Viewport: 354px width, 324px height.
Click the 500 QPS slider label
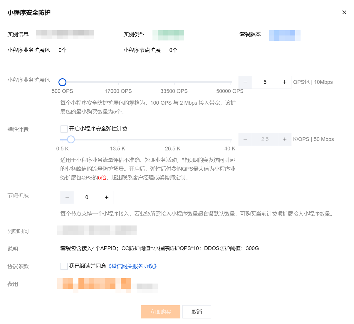pyautogui.click(x=62, y=91)
